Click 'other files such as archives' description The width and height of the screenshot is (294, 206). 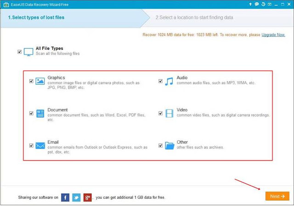coord(200,147)
